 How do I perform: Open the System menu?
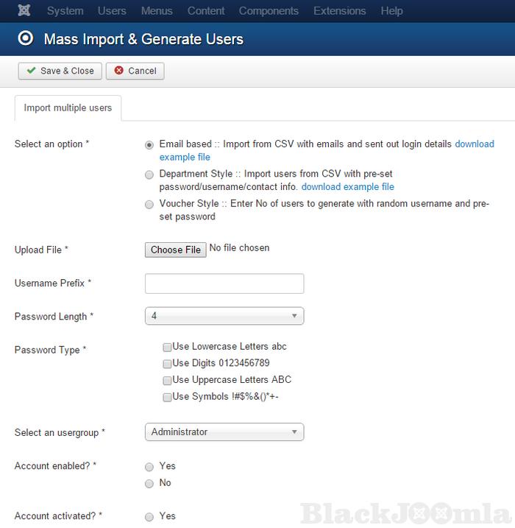pos(65,11)
